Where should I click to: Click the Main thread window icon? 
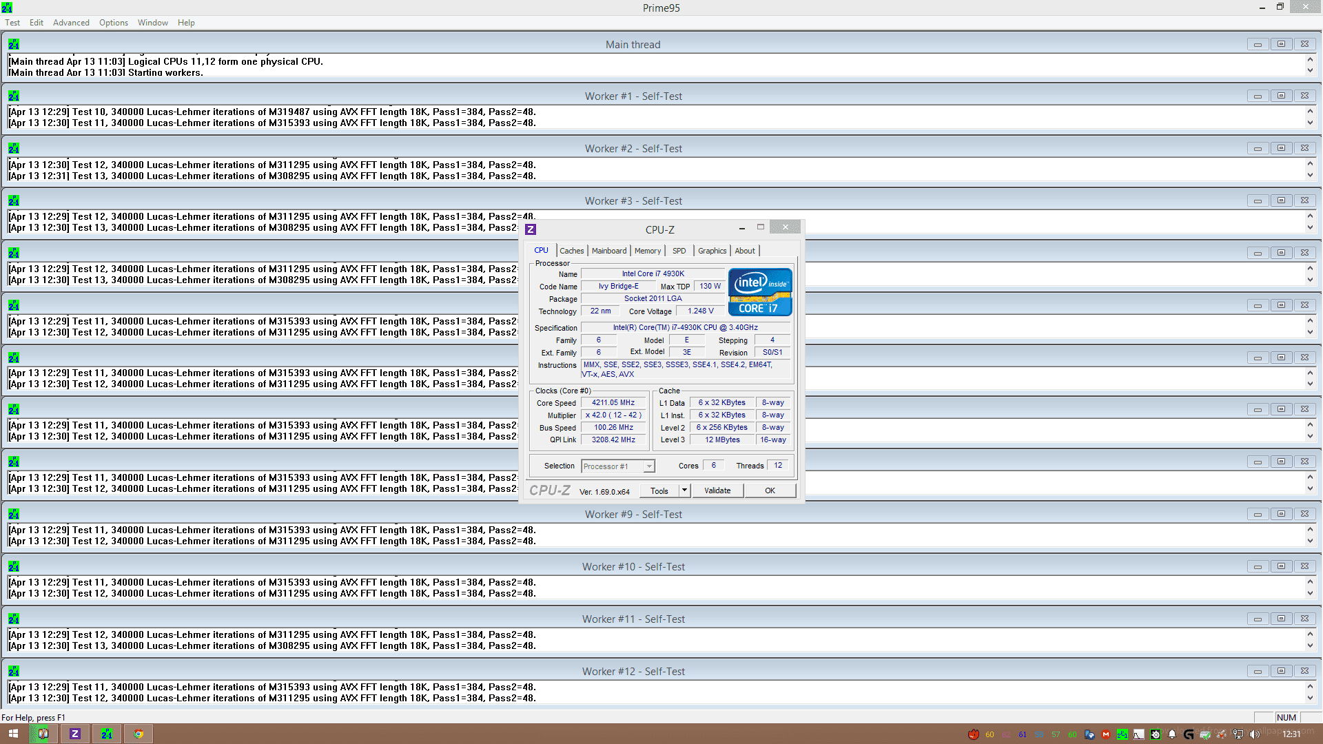pyautogui.click(x=13, y=44)
